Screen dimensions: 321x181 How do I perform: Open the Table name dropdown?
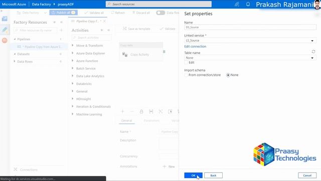point(250,58)
